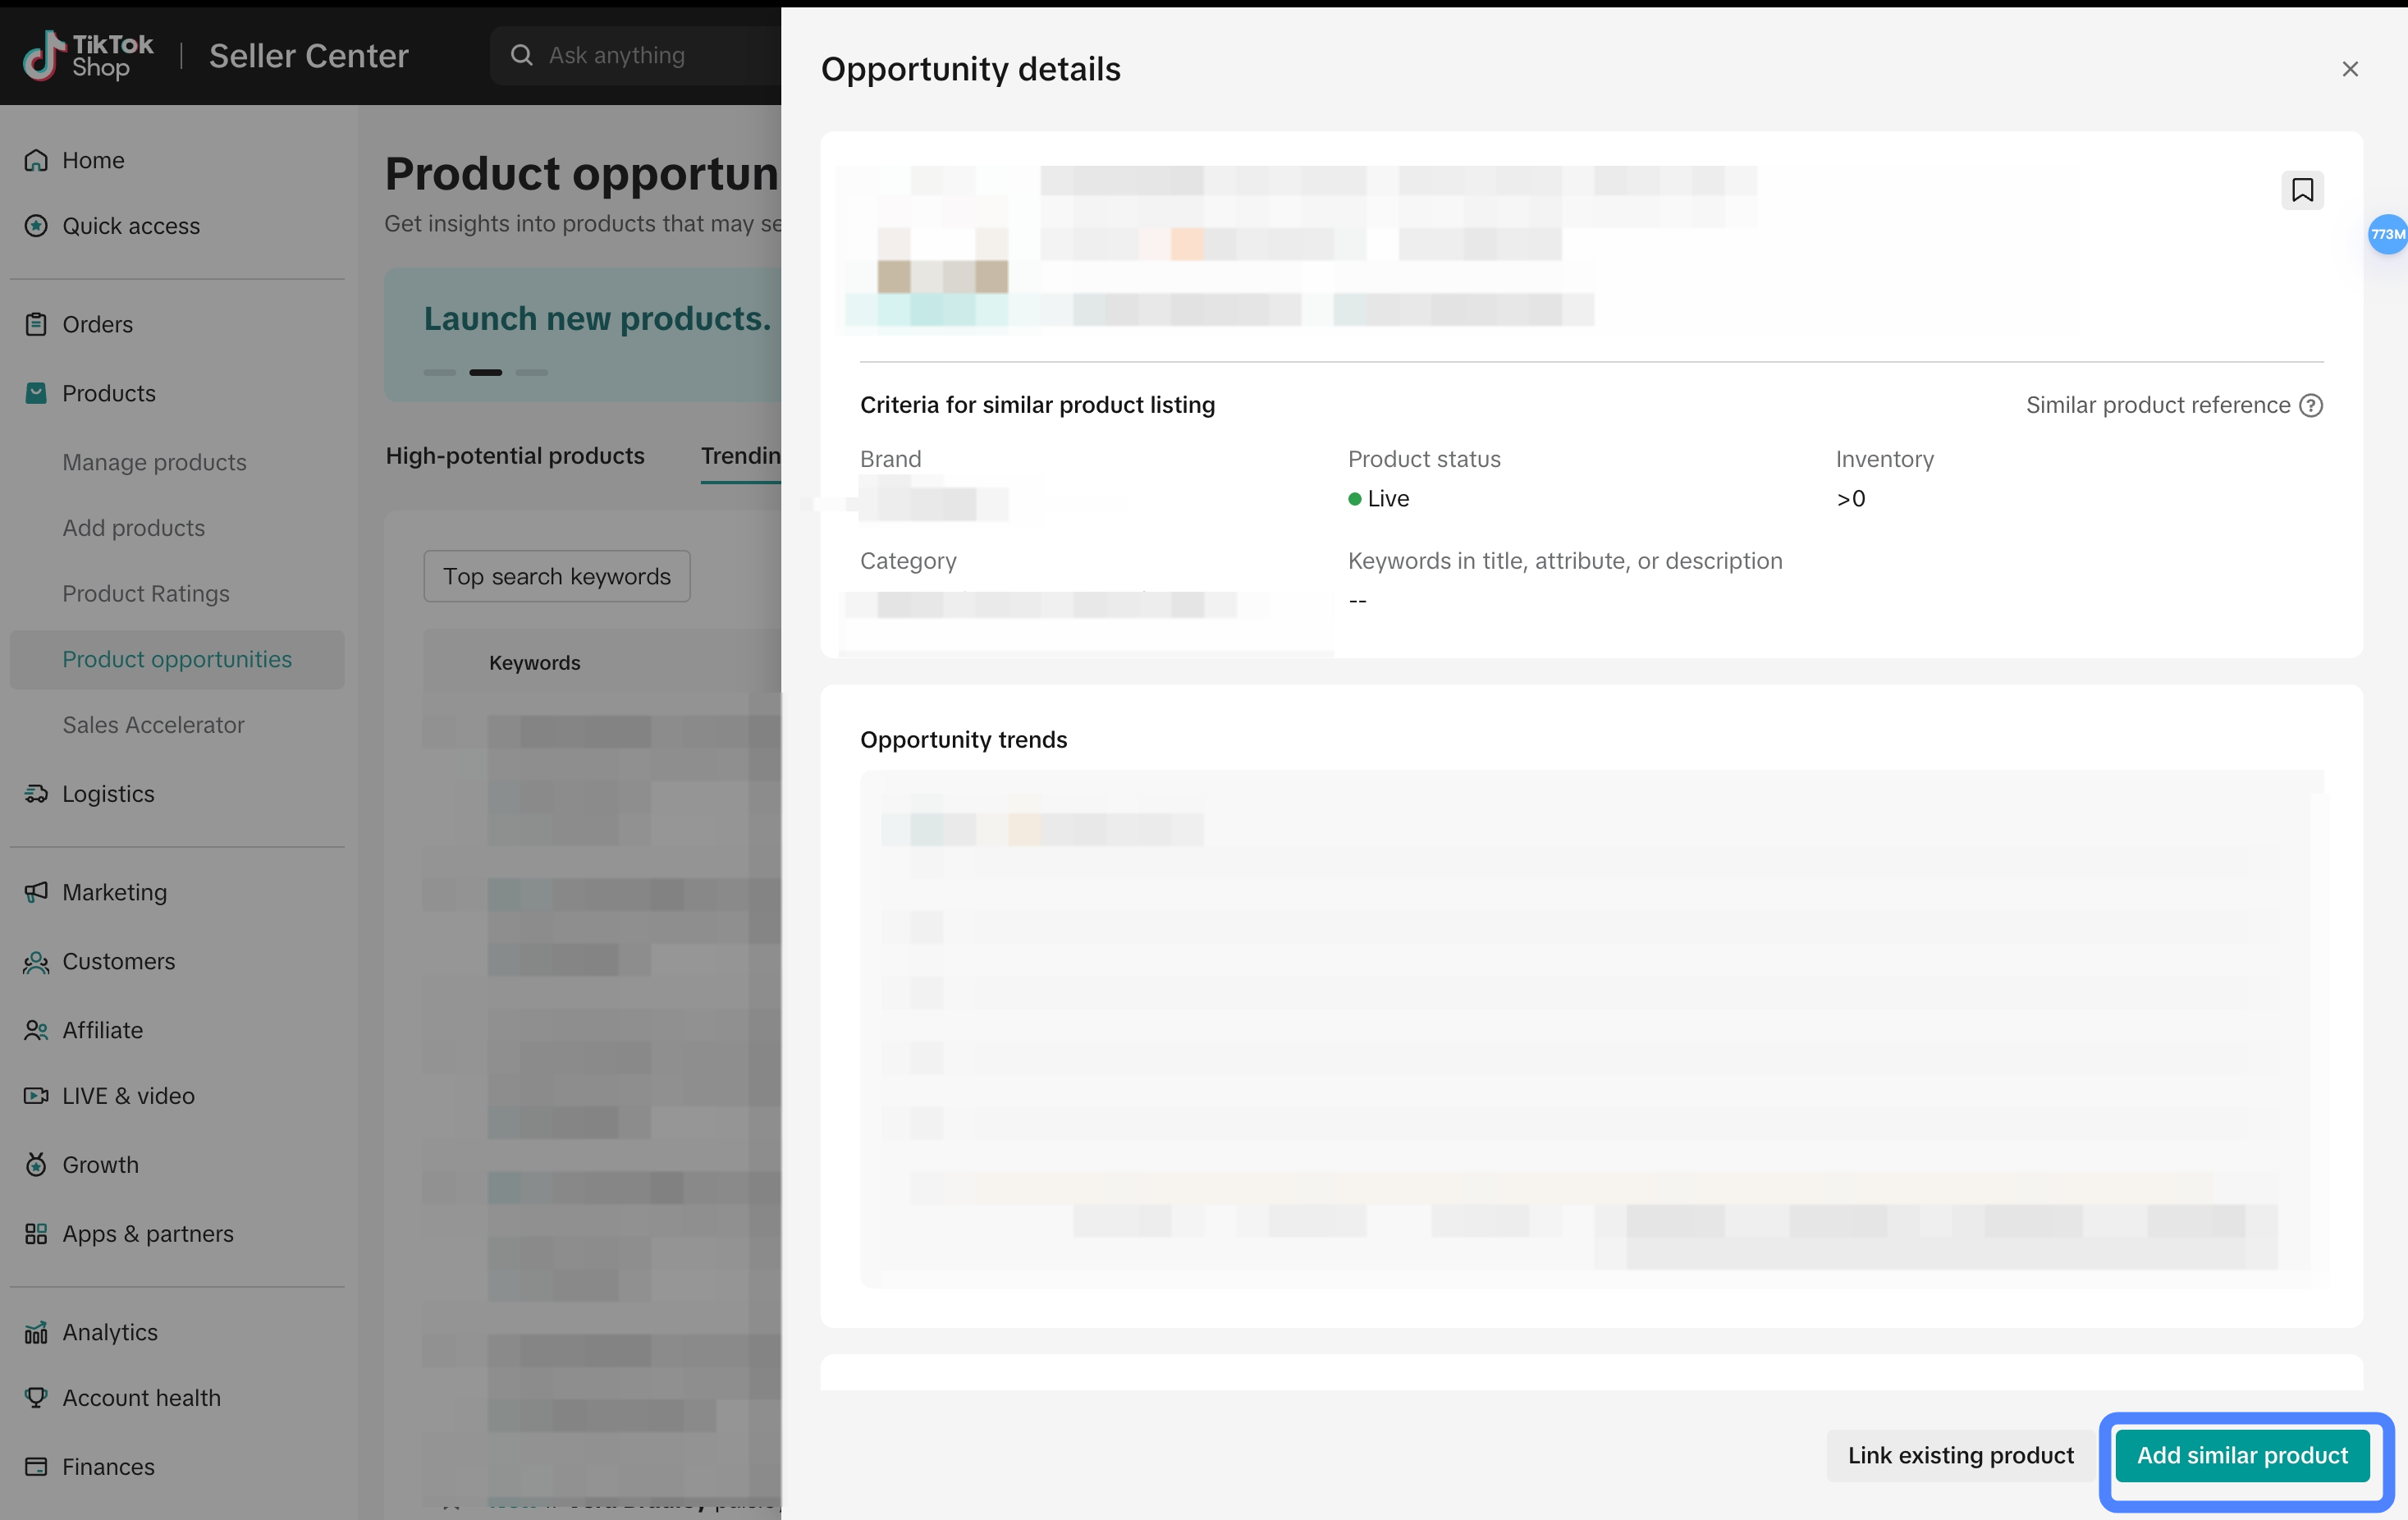Click the Opportunity trends heading
The width and height of the screenshot is (2408, 1520).
coord(963,740)
